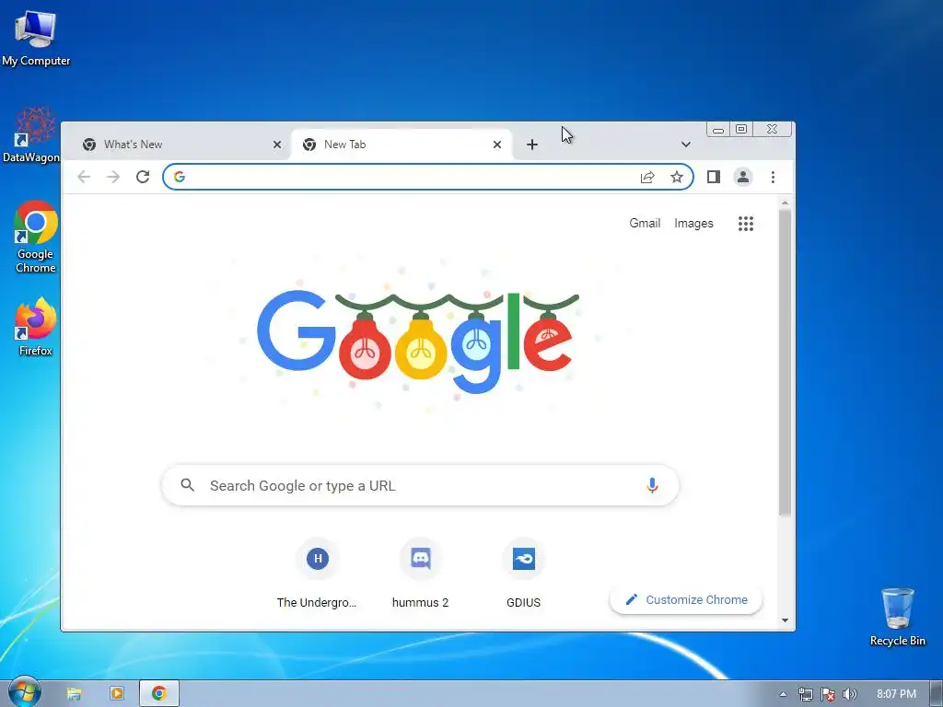Switch to the What's New tab
This screenshot has height=707, width=943.
point(180,145)
